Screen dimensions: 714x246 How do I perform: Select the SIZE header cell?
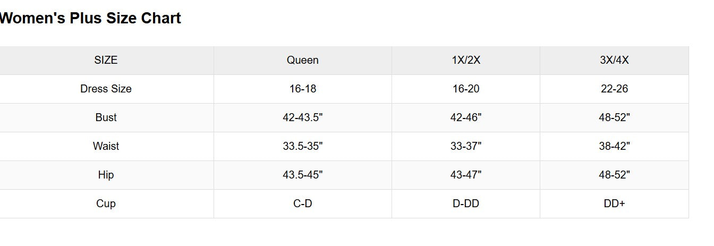106,60
